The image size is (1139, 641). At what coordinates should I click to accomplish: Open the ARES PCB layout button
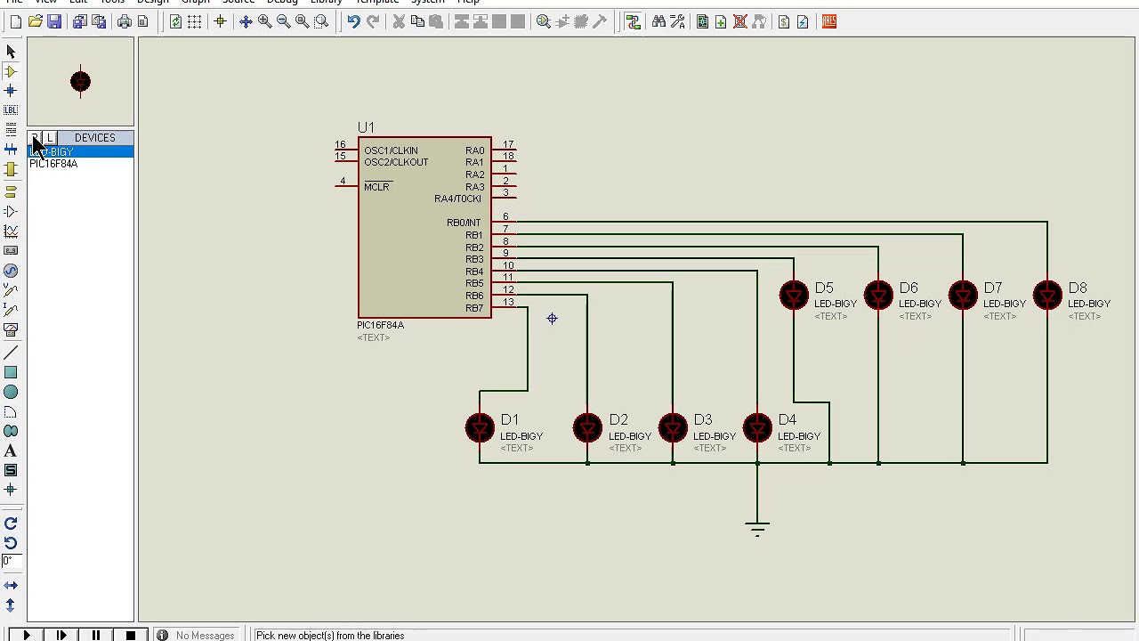tap(829, 21)
